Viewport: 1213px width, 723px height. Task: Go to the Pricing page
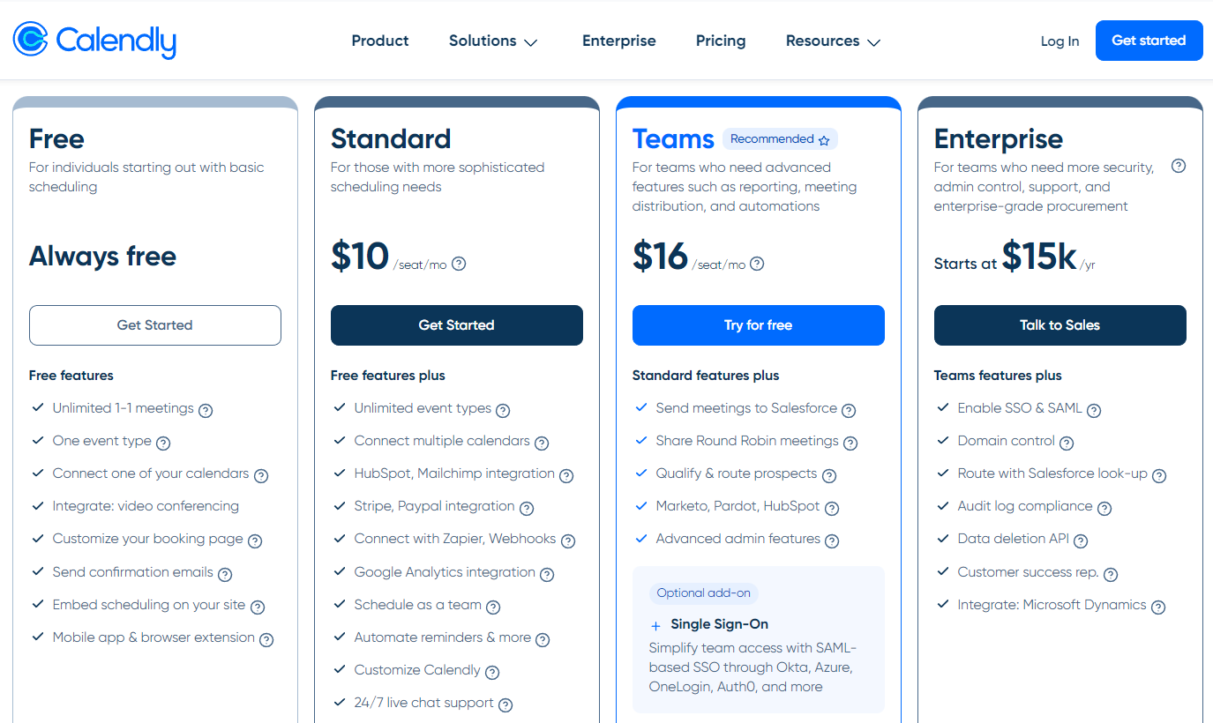[x=721, y=41]
